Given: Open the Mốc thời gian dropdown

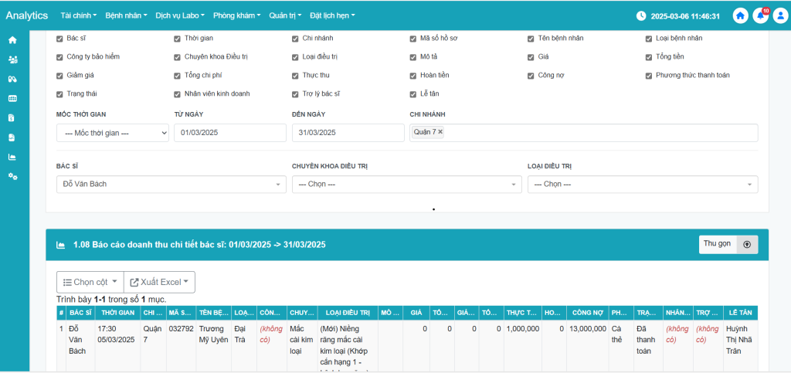Looking at the screenshot, I should pyautogui.click(x=113, y=133).
